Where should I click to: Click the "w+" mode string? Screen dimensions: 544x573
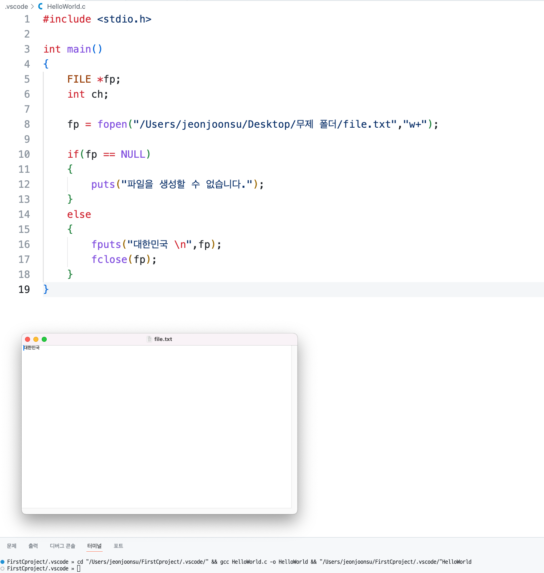coord(415,124)
